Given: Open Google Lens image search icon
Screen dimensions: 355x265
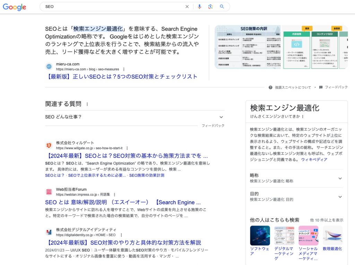Looking at the screenshot, I should [x=210, y=7].
